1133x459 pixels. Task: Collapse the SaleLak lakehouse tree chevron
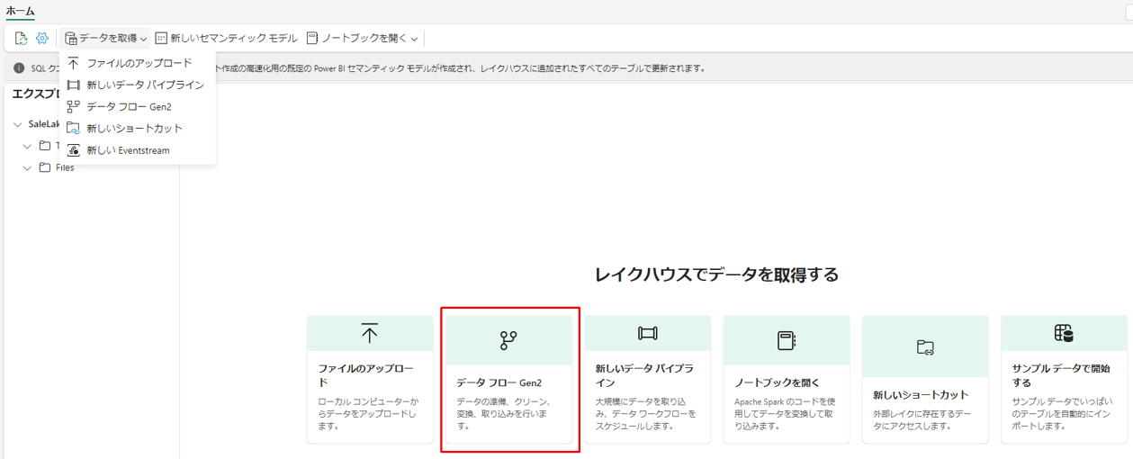[18, 124]
